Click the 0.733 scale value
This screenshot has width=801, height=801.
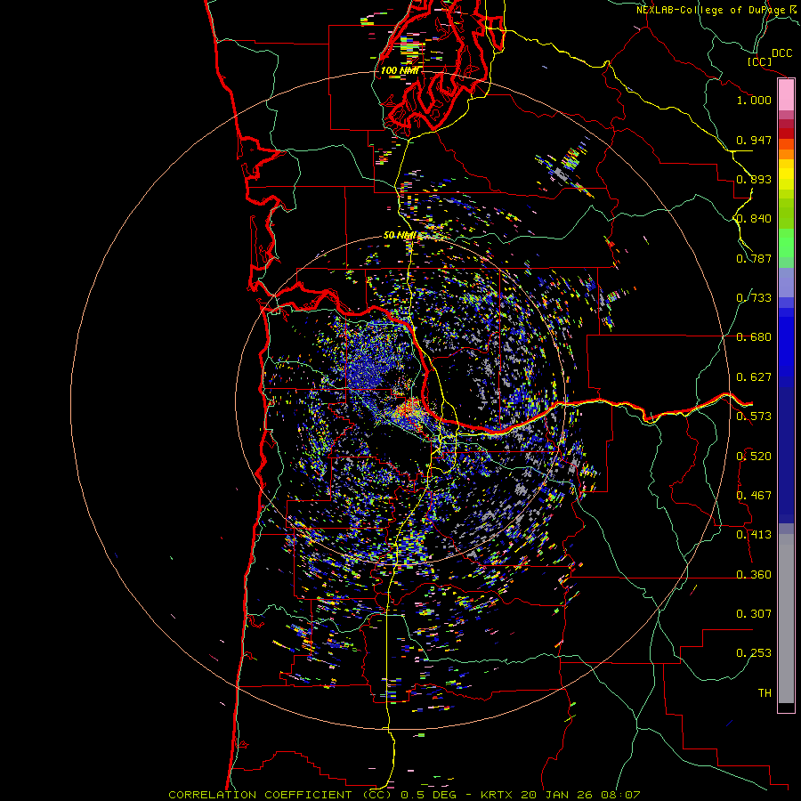[754, 298]
